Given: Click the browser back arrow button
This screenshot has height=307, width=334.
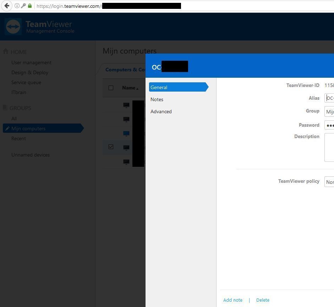Looking at the screenshot, I should (7, 6).
